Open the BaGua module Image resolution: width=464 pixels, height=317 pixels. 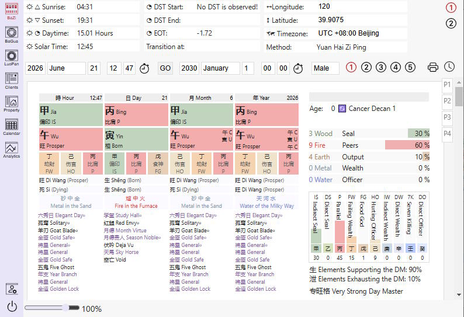point(12,34)
